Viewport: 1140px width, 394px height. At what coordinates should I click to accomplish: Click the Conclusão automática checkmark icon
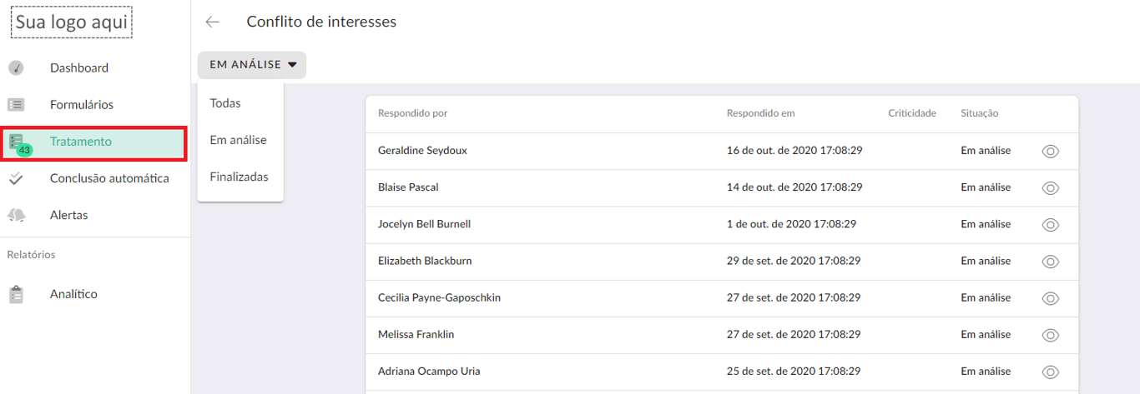click(16, 178)
